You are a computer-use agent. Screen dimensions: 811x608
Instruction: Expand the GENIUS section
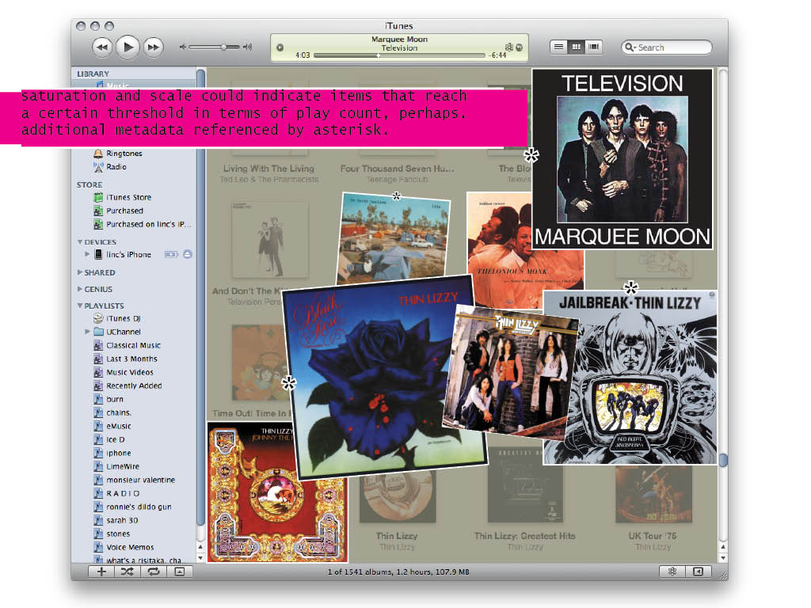pos(80,289)
